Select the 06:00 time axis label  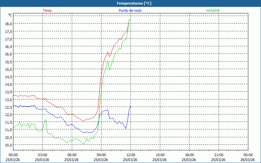72,155
